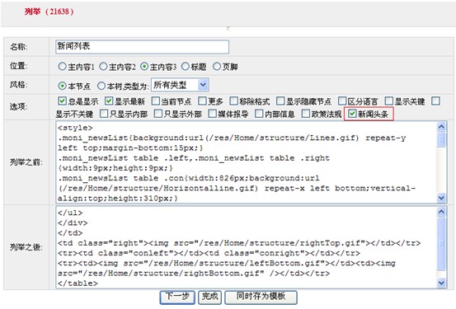Choose the 标题 position radio button
456x309 pixels.
pos(186,67)
